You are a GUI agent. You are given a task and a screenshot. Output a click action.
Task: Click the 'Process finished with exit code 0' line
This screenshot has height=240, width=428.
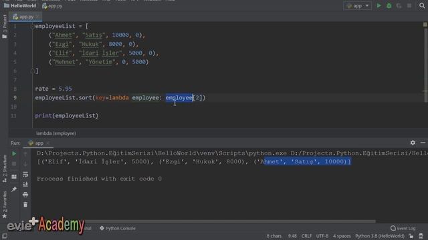point(100,179)
